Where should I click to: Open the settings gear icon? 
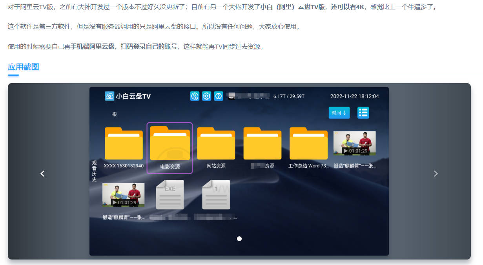point(207,96)
